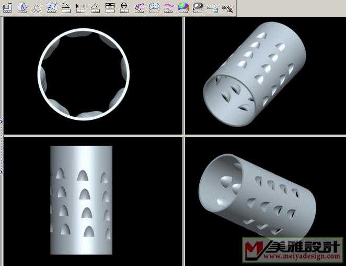Open the boxed grid dimension measure tool
Screen dimensions: 346x266
coord(110,8)
